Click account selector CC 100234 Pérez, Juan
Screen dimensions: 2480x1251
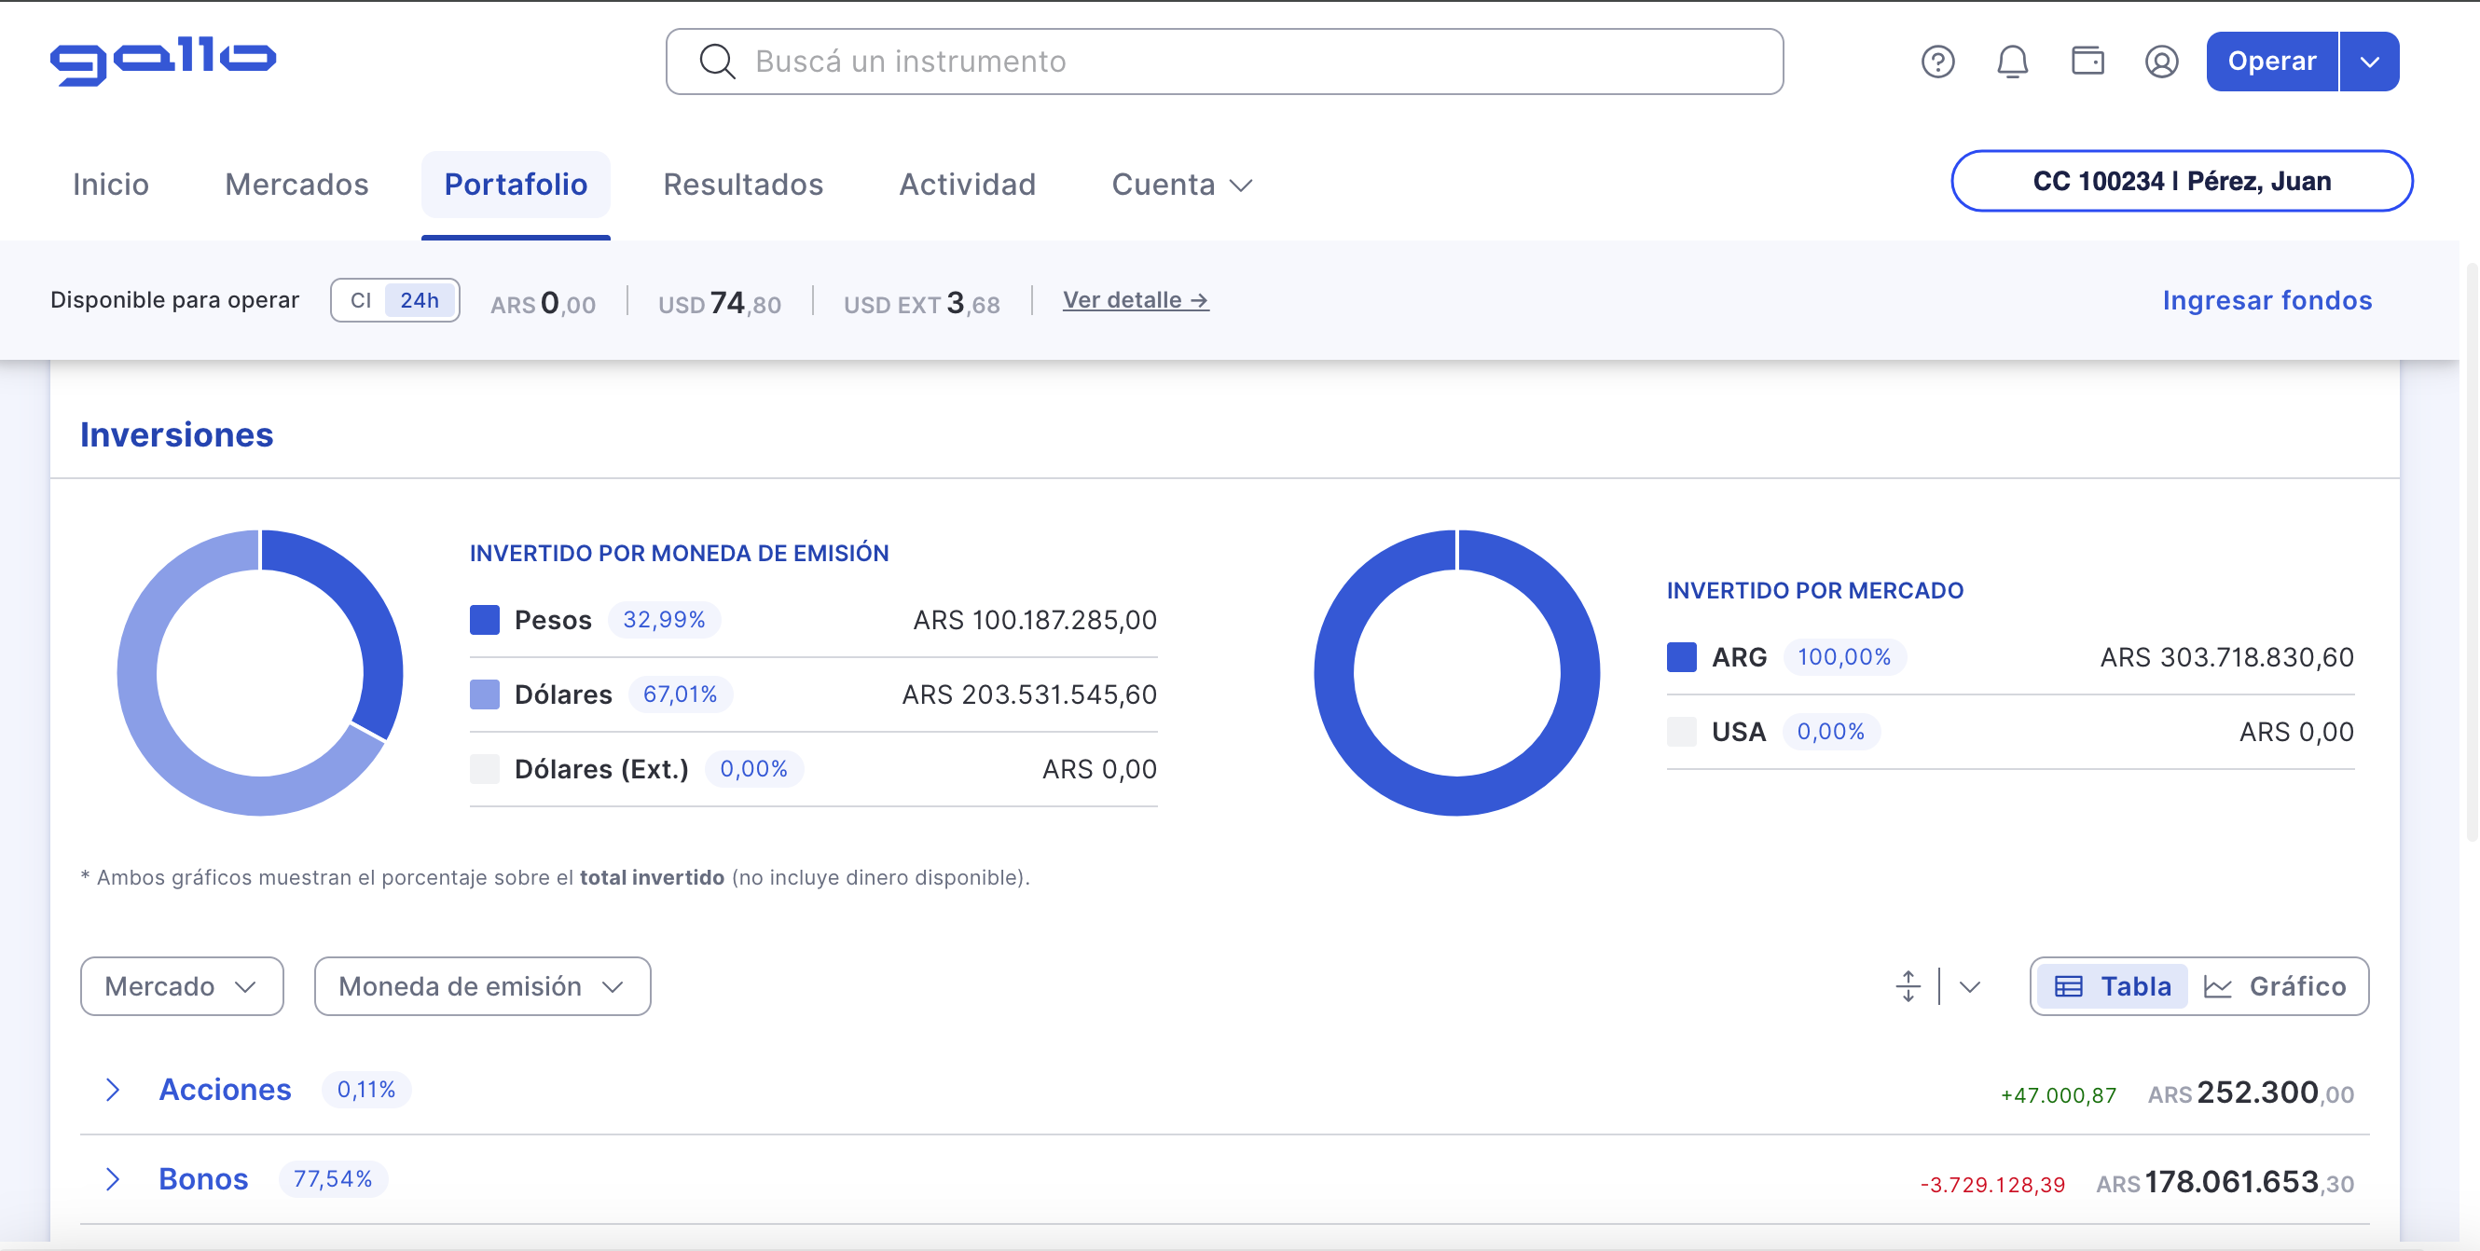pyautogui.click(x=2182, y=181)
